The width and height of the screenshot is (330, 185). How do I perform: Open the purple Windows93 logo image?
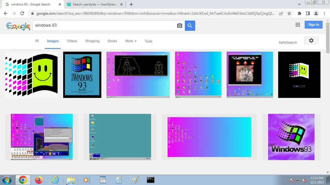click(291, 137)
